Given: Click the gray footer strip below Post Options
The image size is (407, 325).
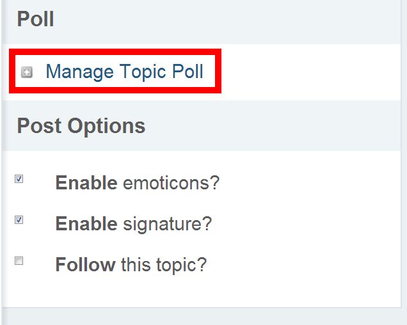Looking at the screenshot, I should tap(203, 317).
